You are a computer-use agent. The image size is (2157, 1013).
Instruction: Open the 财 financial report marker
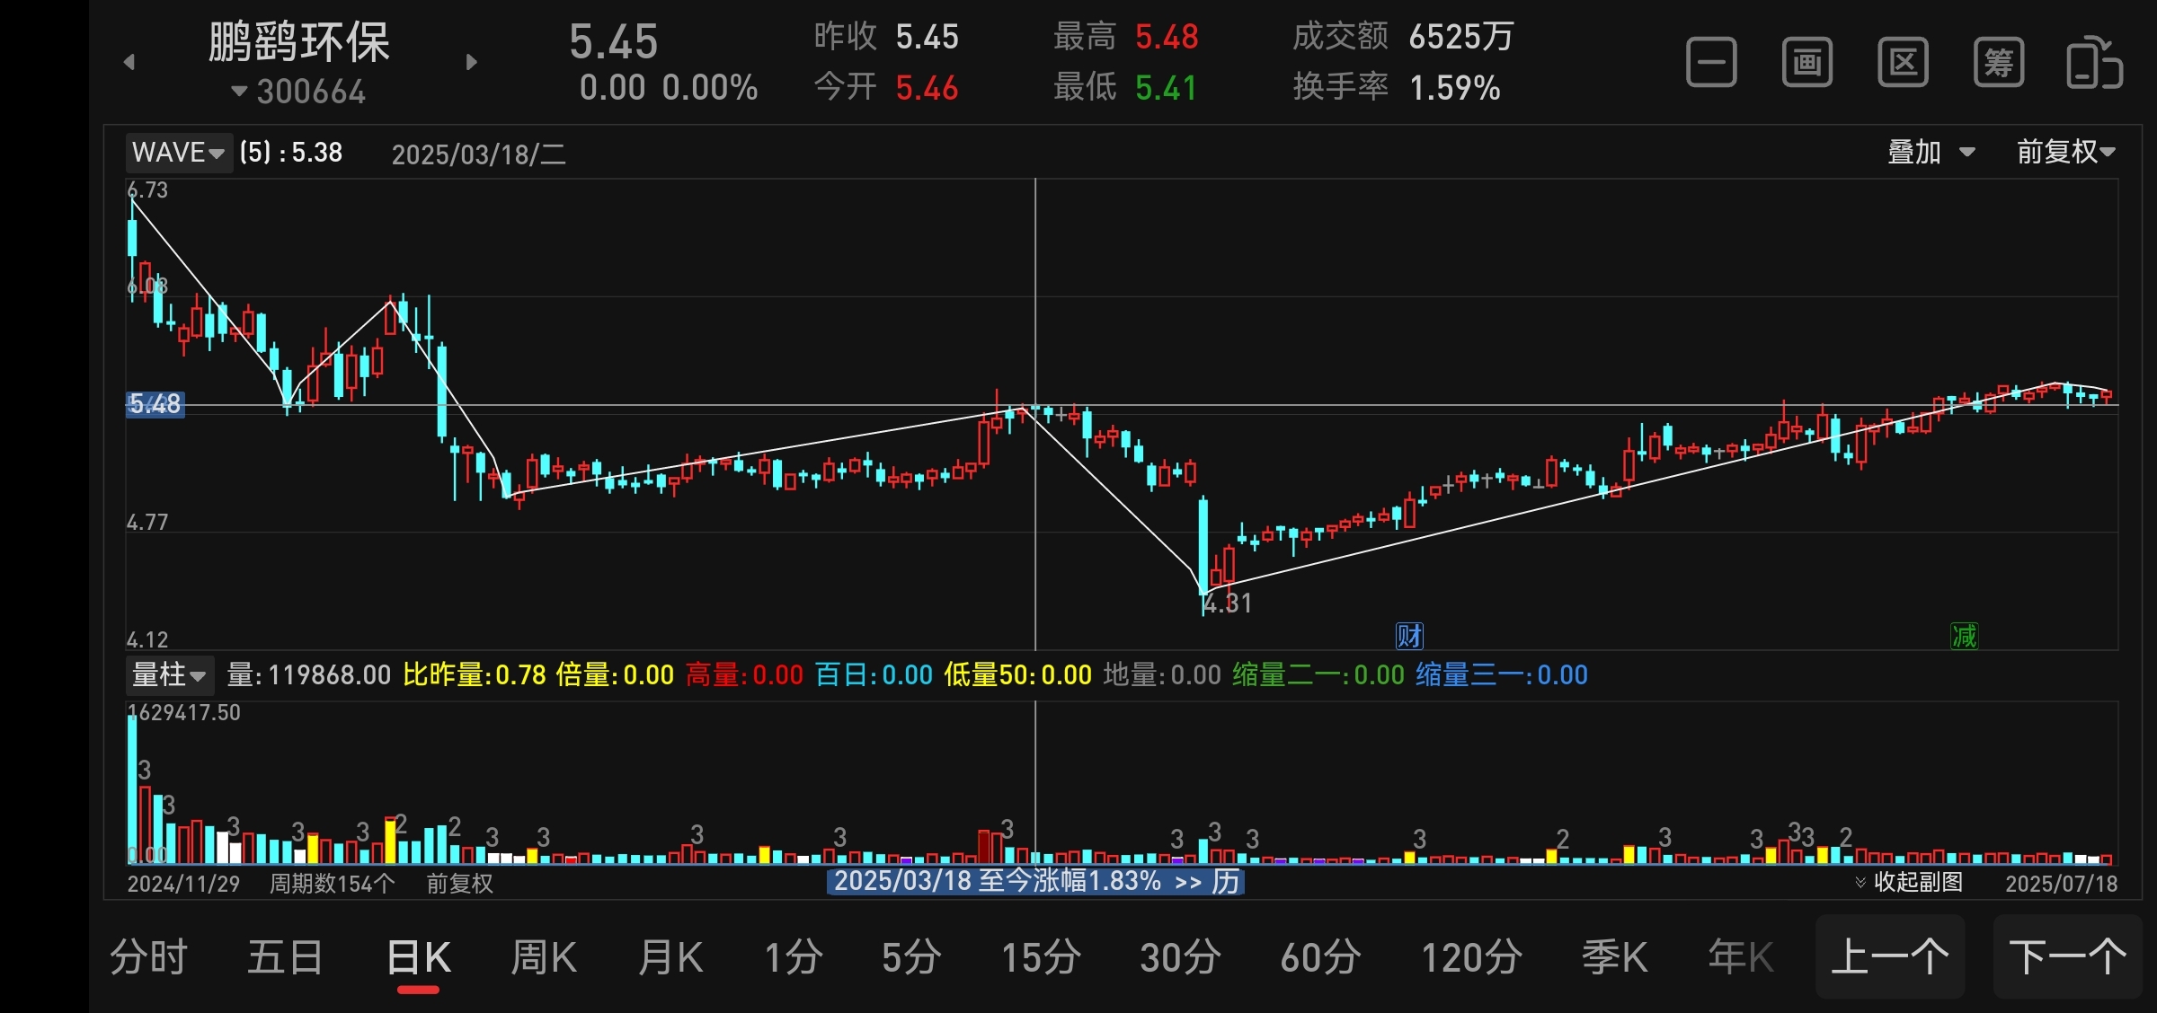pos(1409,636)
